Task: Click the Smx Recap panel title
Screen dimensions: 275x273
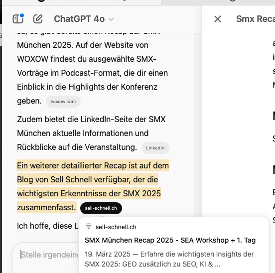Action: coord(256,19)
